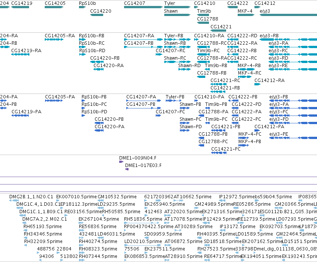Viewport: 317px width, 262px height.
Task: Click transcript RpS10b-RD
Action: click(x=92, y=51)
